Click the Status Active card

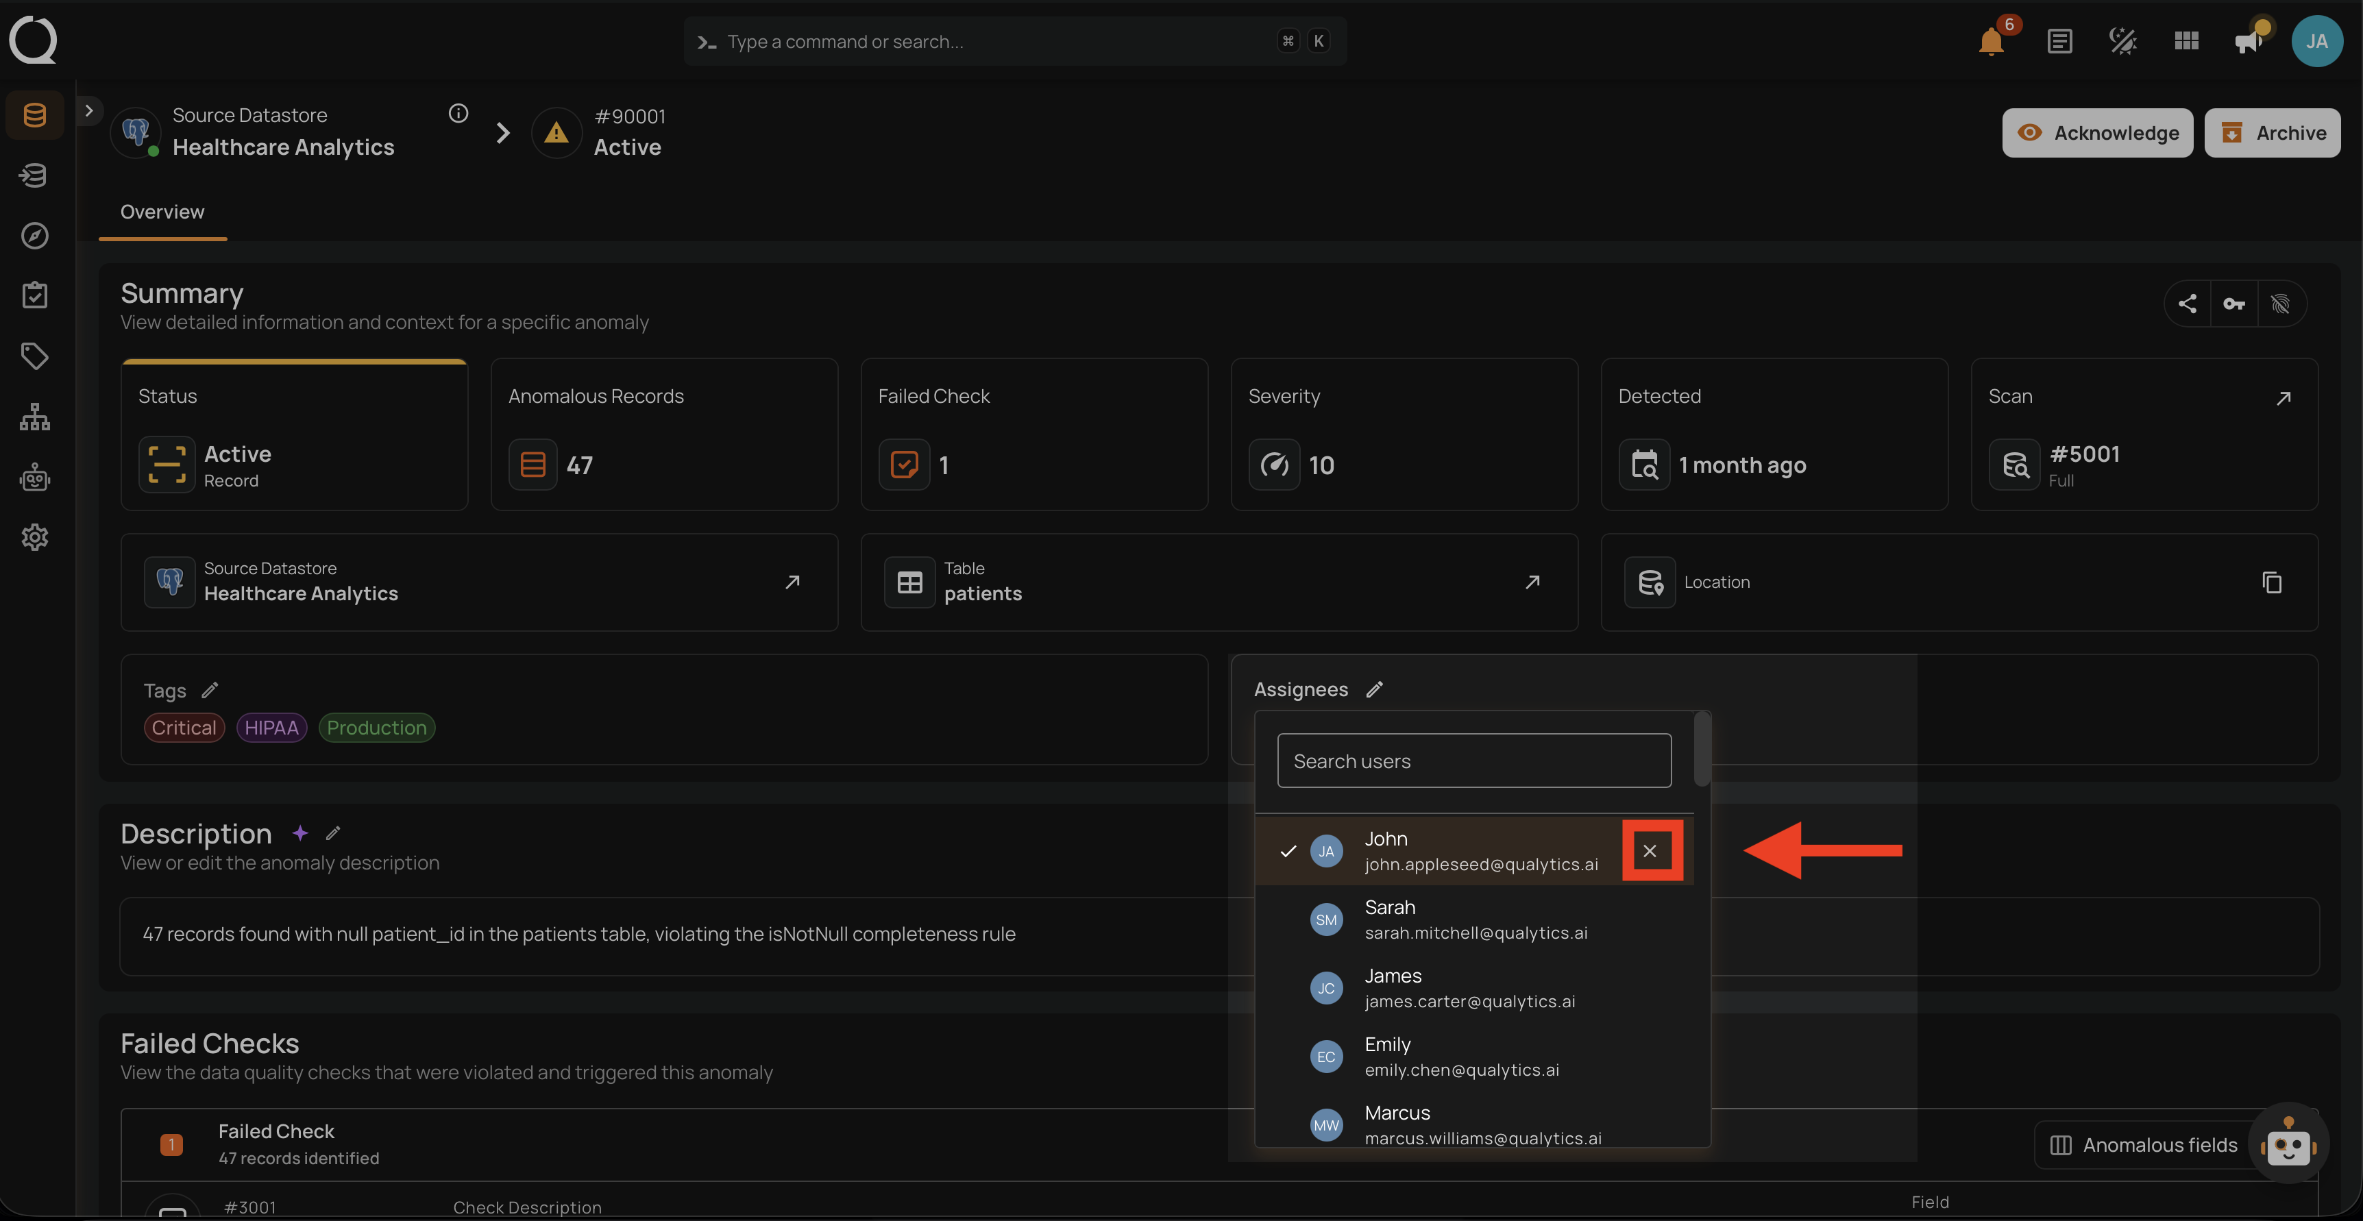[x=293, y=435]
